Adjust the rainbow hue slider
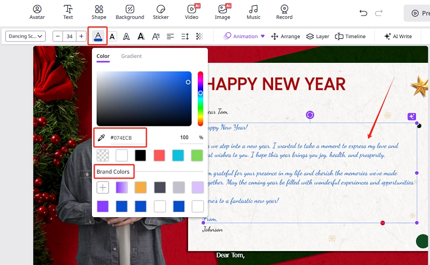430x265 pixels. click(x=200, y=99)
